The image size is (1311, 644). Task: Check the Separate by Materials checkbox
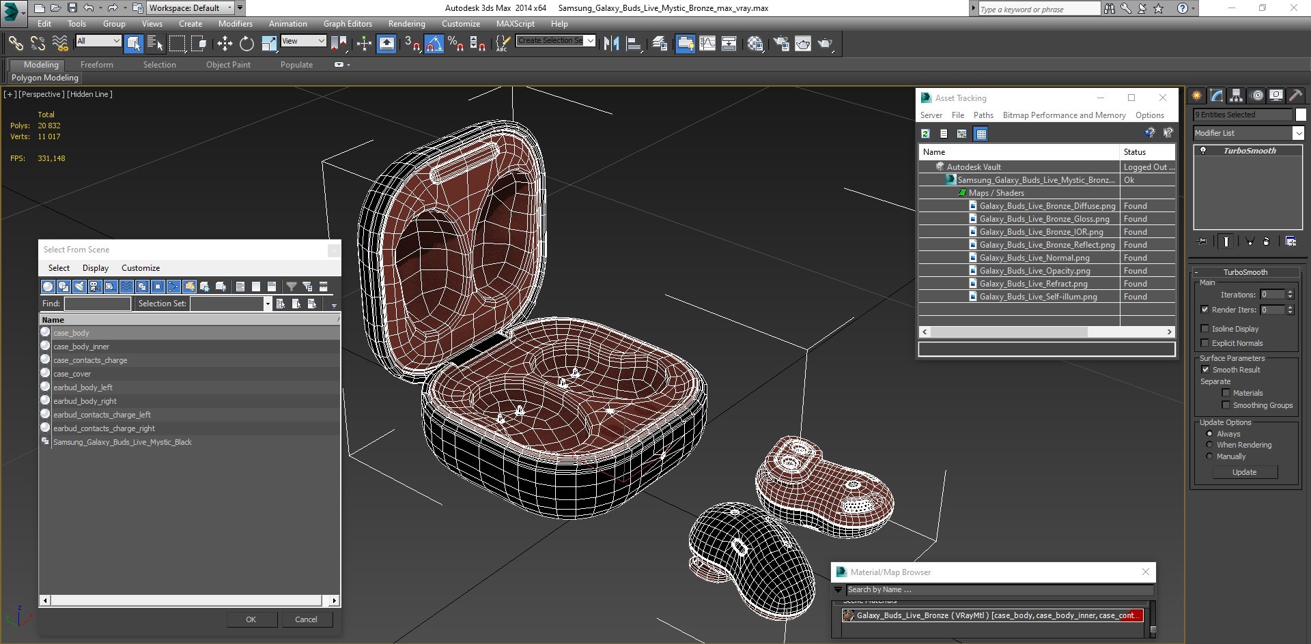(1226, 393)
